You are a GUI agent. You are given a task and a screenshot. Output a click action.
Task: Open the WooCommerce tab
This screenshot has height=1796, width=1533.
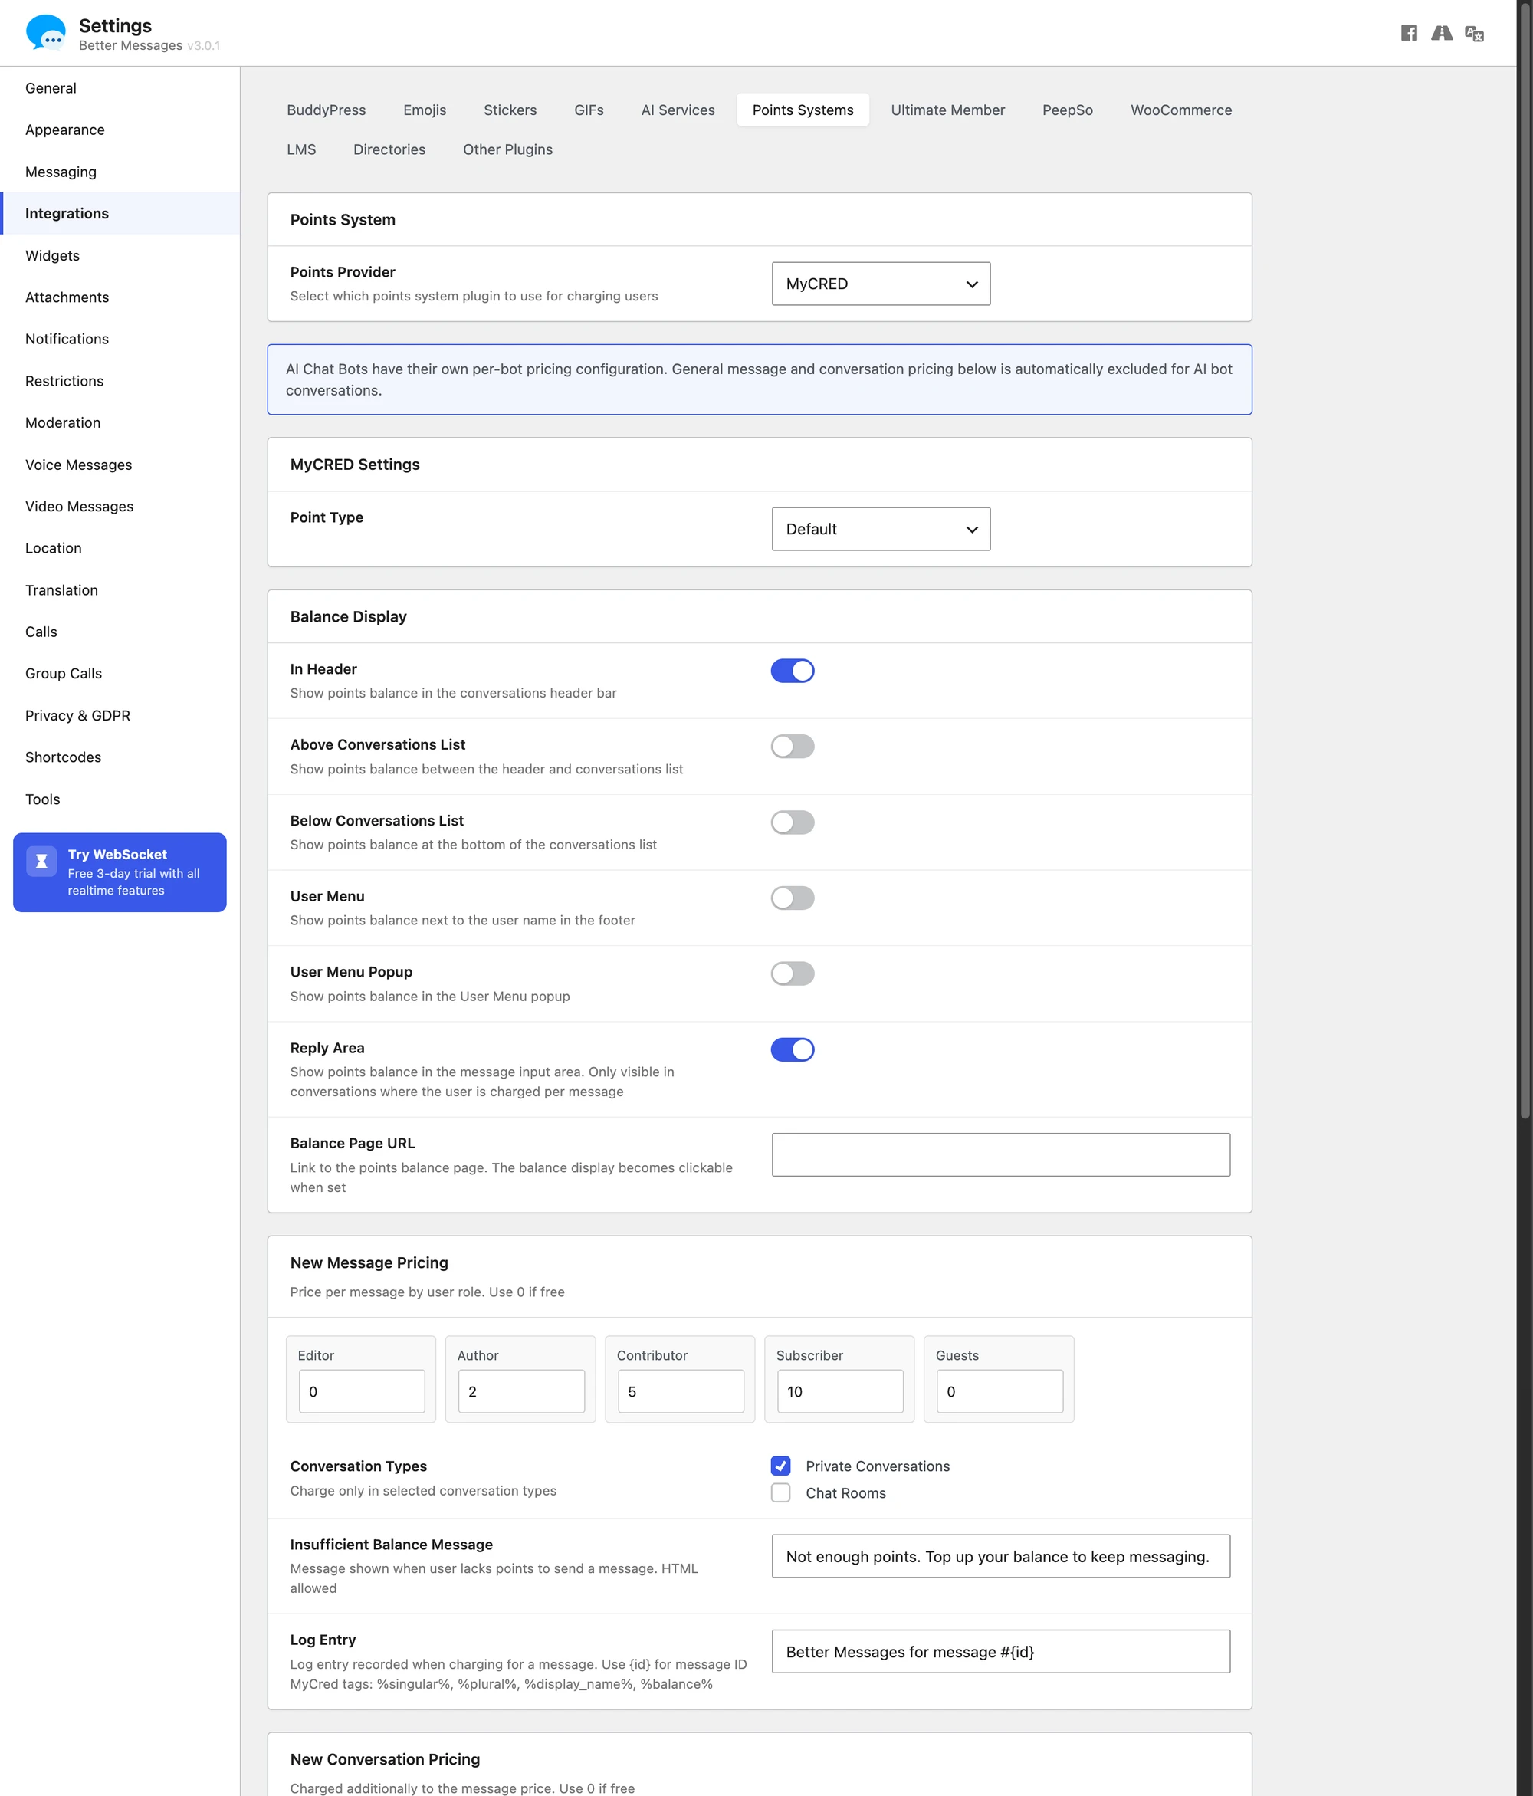point(1180,110)
